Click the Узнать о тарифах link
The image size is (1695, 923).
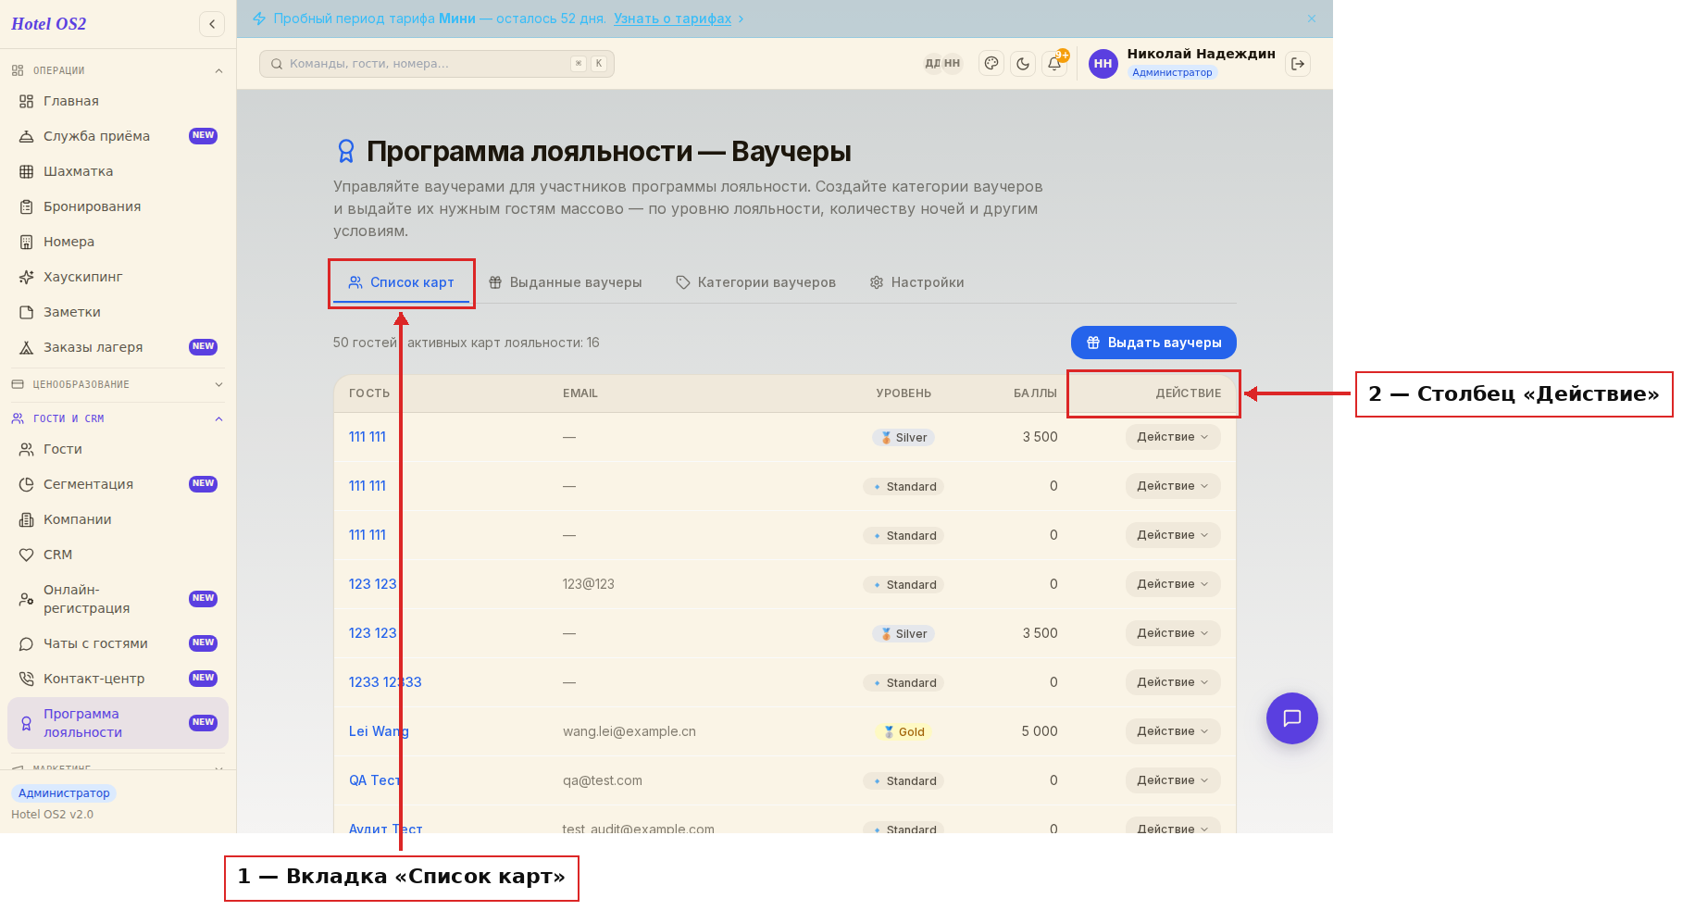point(673,19)
